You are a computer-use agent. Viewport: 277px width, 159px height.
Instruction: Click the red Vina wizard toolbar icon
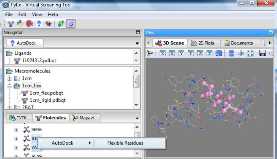pos(30,23)
